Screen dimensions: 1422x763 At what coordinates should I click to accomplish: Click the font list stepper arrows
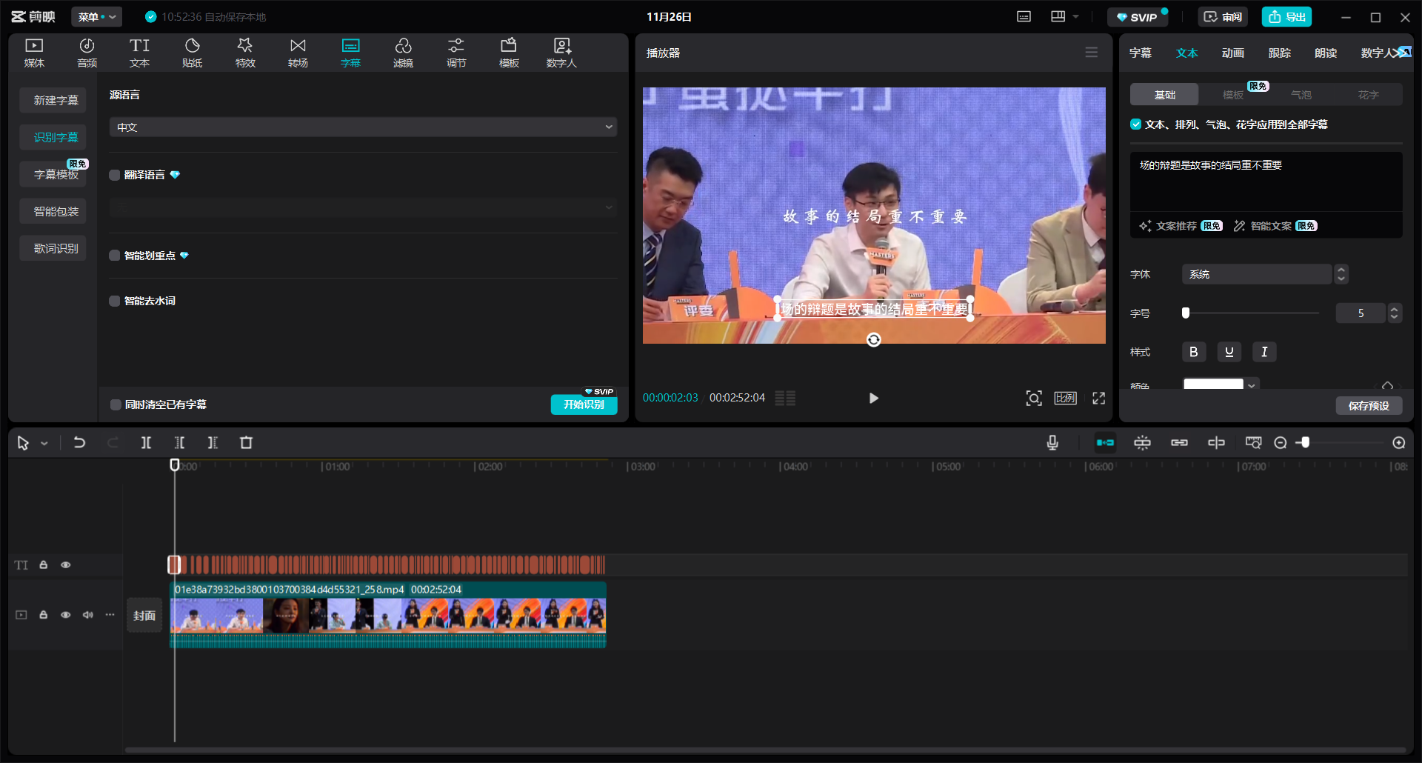(1341, 274)
